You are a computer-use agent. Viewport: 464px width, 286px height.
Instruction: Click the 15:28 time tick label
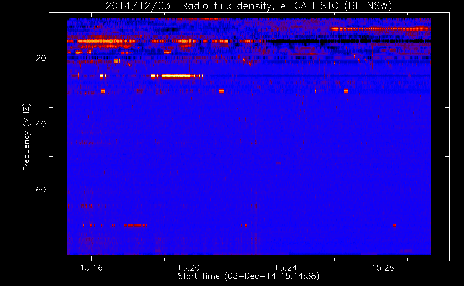pos(383,268)
